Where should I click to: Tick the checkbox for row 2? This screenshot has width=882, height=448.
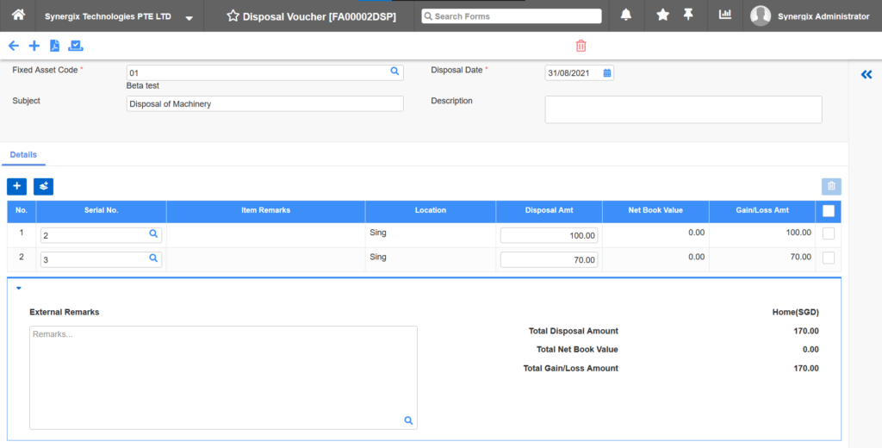(829, 258)
